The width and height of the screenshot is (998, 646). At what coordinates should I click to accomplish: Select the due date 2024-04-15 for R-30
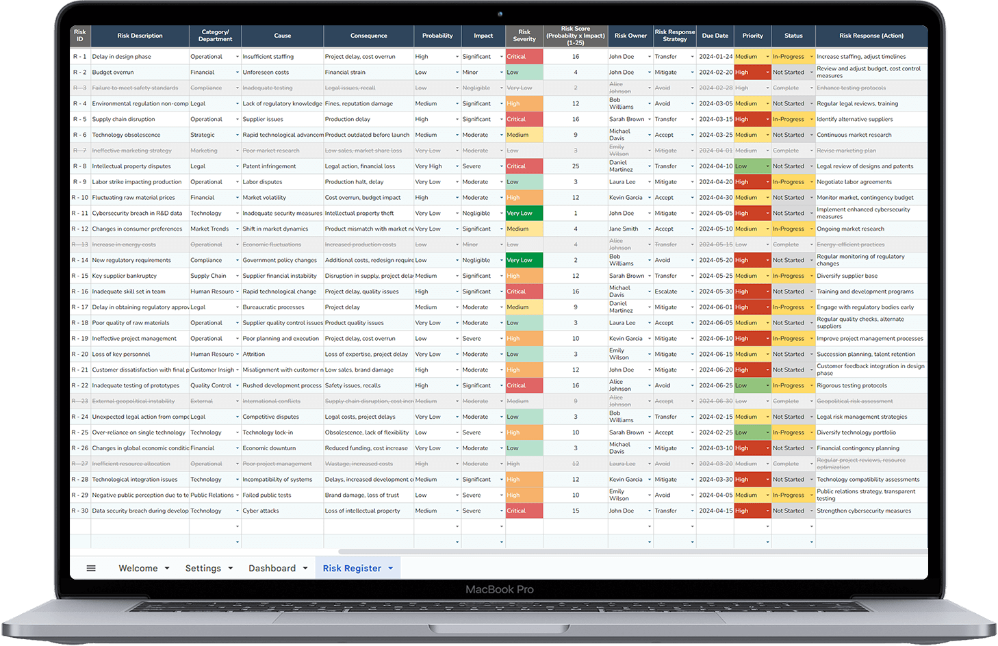pyautogui.click(x=715, y=510)
